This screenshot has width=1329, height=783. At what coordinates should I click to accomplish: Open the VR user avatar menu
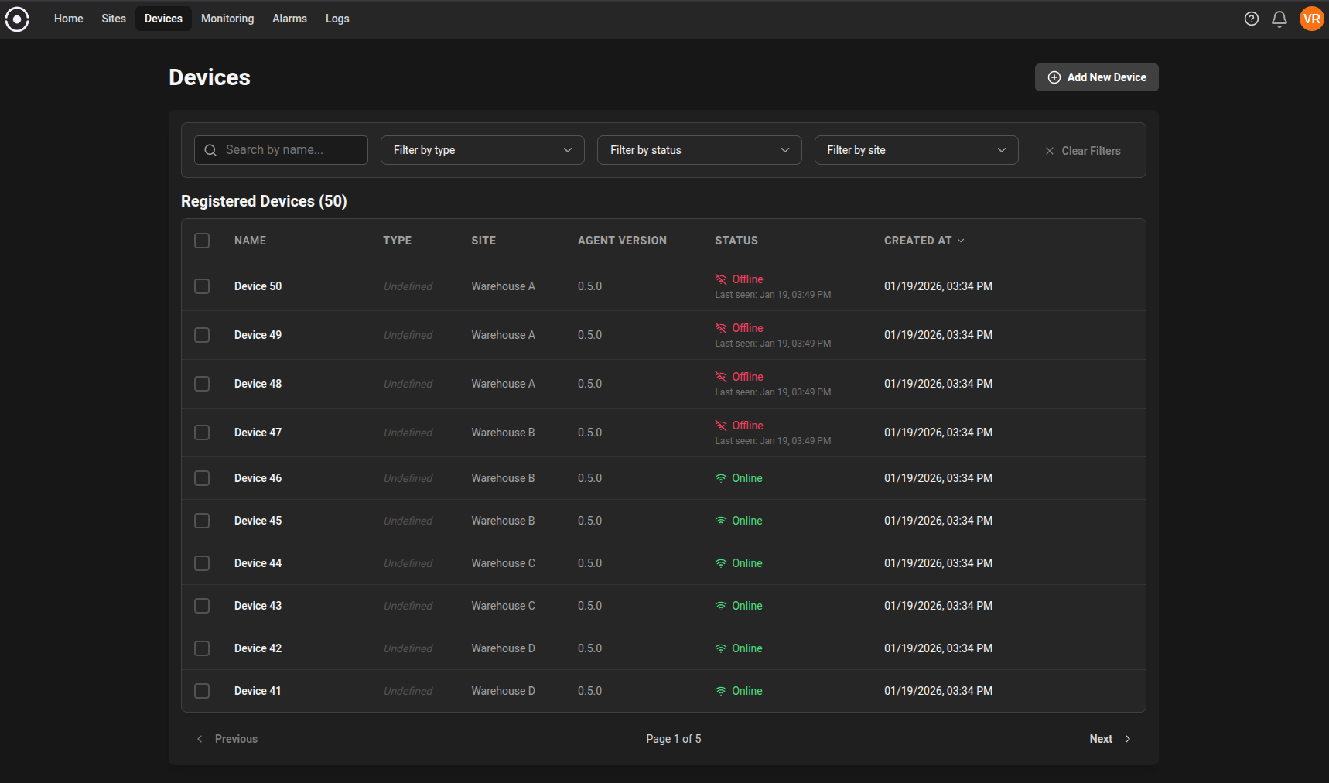click(x=1311, y=19)
